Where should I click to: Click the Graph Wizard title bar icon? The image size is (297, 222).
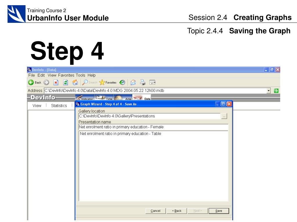(78, 104)
